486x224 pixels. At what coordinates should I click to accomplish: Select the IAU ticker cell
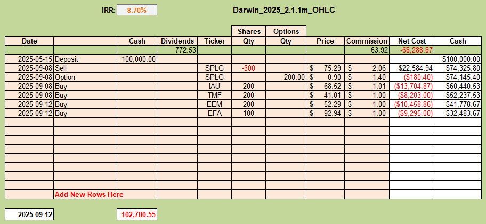point(214,87)
